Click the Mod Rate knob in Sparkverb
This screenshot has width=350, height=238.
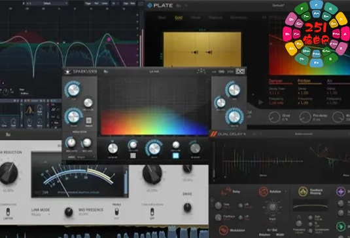86,143
